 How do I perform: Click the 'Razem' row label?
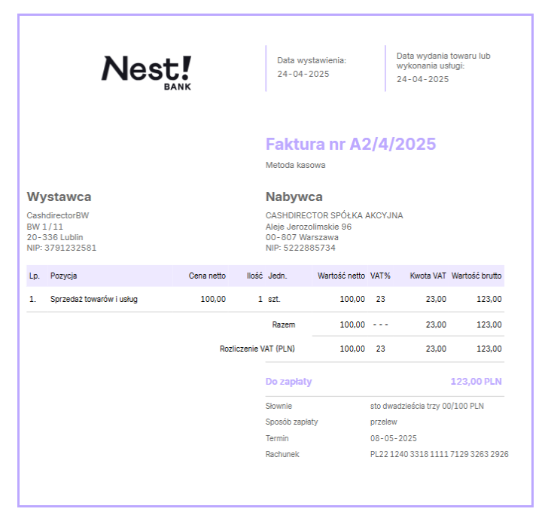[x=283, y=324]
